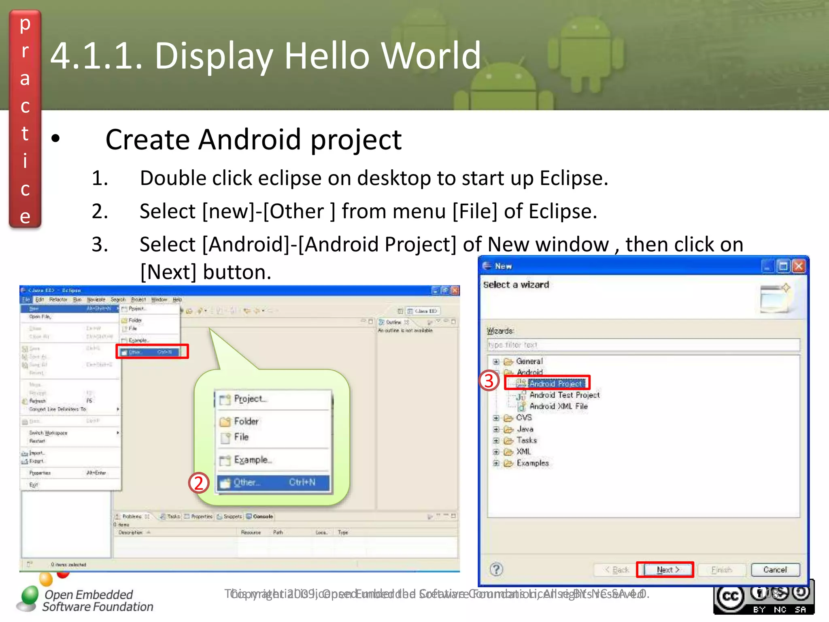Viewport: 829px width, 622px height.
Task: Click the help question mark in the New dialog
Action: (x=496, y=569)
